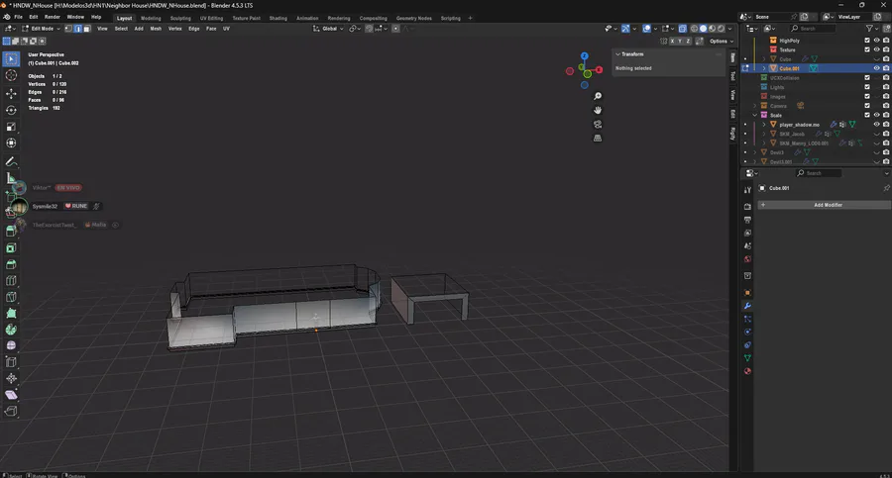Open World properties globe icon
The image size is (892, 478).
pos(747,259)
